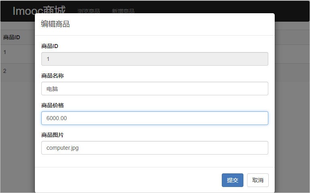
Task: Open the Imooc商城 brand link
Action: (39, 10)
